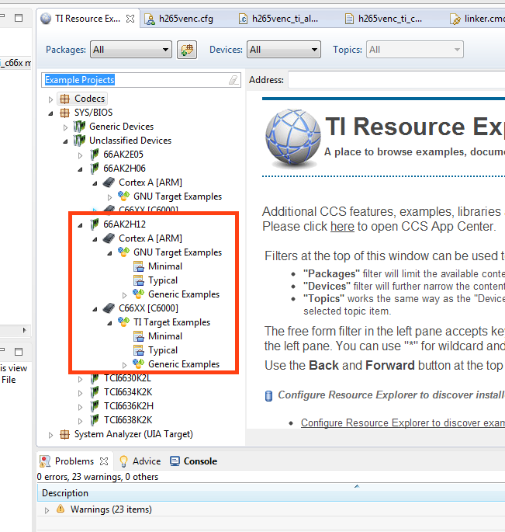
Task: Collapse the Unclassified Devices node
Action: (x=65, y=141)
